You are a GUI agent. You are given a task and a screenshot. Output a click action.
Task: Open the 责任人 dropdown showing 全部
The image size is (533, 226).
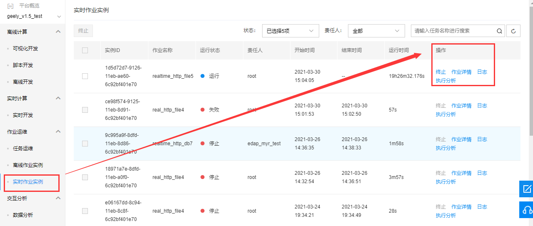click(376, 31)
